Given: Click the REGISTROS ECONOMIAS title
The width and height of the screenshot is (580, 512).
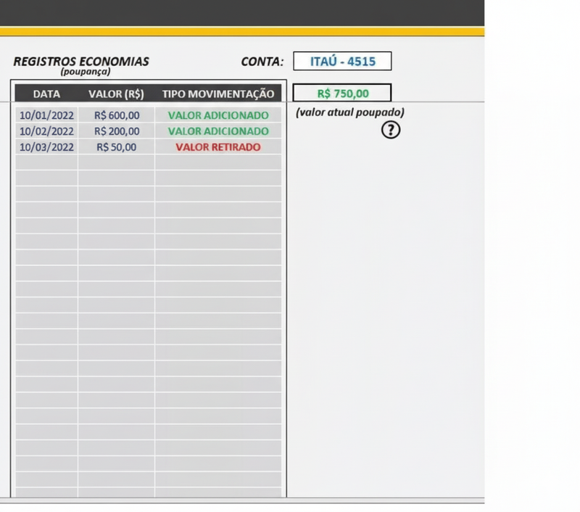Looking at the screenshot, I should click(x=80, y=62).
